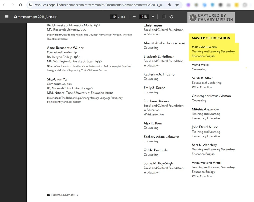The height and width of the screenshot is (202, 254).
Task: Select the name Alyx K. Korn
Action: 153,123
